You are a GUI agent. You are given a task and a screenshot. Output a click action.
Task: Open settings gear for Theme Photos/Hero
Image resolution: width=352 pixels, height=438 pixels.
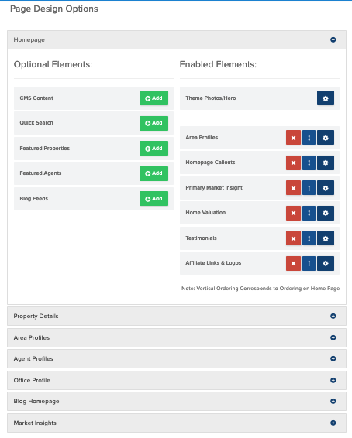point(326,98)
